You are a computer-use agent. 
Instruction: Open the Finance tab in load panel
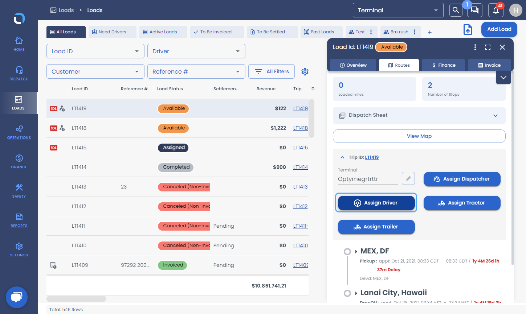click(x=444, y=65)
